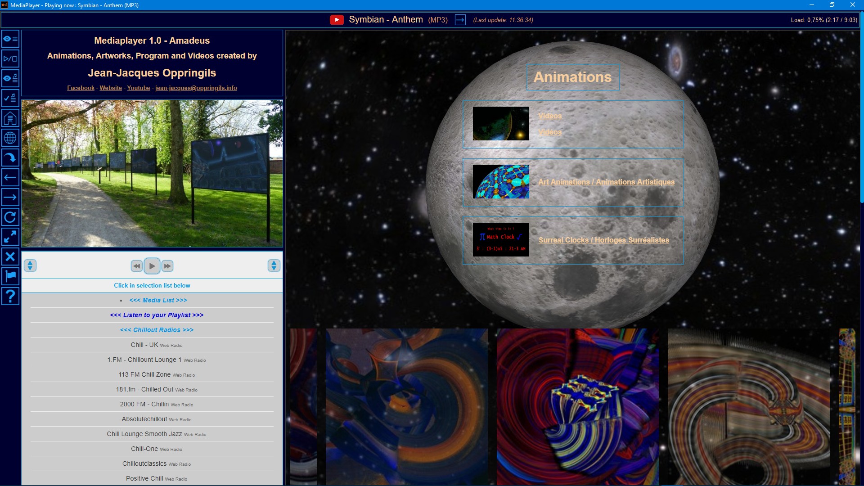
Task: Click the play/stop sidebar icon
Action: pos(10,59)
